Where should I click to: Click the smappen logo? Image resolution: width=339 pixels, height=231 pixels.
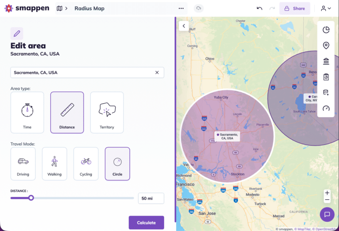click(x=27, y=8)
